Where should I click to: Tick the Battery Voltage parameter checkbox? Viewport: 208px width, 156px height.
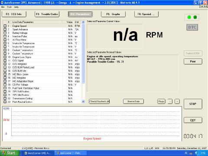[5, 33]
